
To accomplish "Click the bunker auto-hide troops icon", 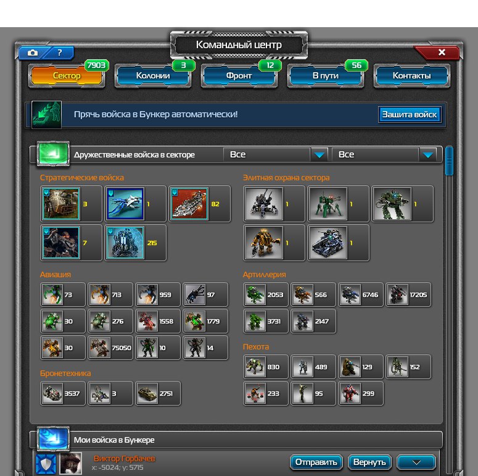I will click(47, 115).
